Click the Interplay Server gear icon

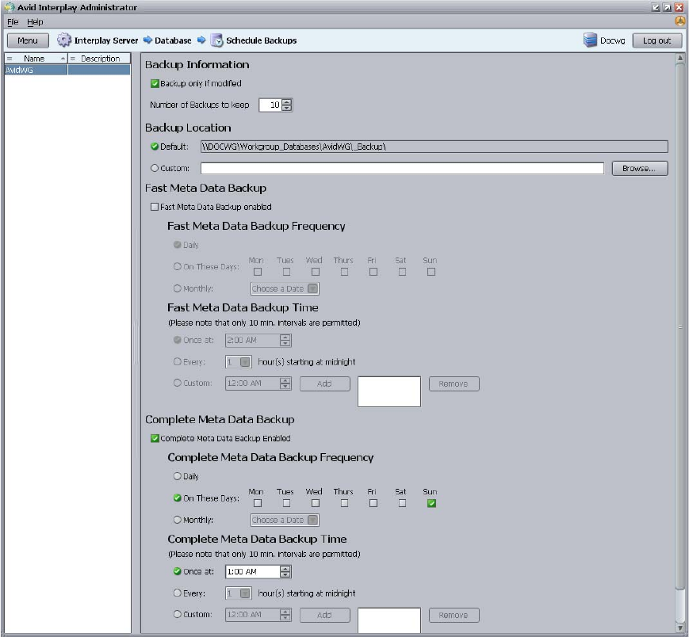63,40
